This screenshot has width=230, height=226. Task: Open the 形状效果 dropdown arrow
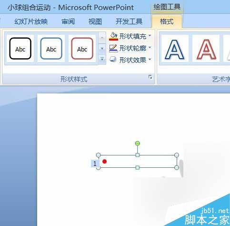tap(150, 59)
